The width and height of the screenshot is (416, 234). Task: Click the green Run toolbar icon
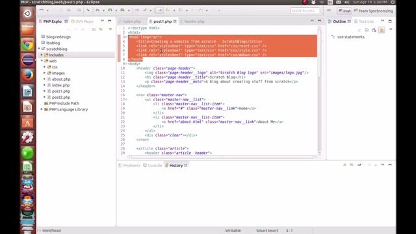110,10
